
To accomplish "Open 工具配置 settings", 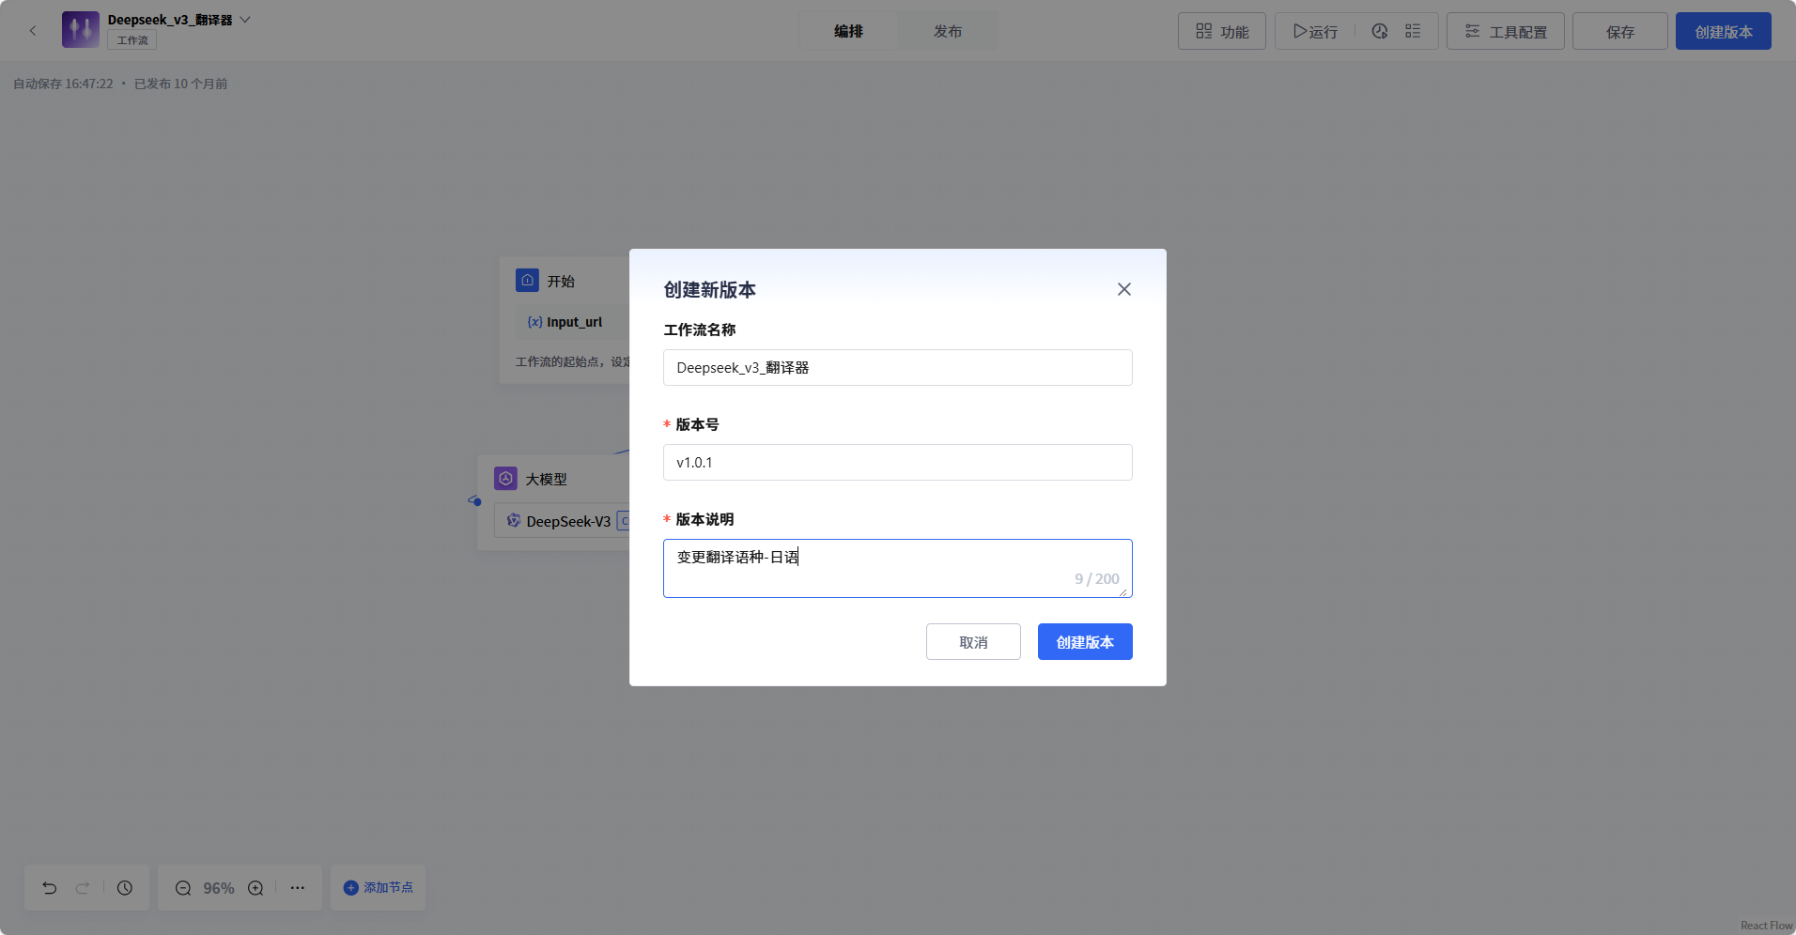I will click(x=1506, y=31).
